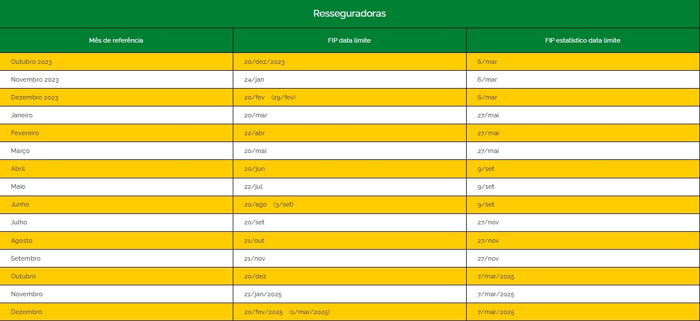Click the 21/jan/2025 deadline cell
This screenshot has height=321, width=700.
(x=350, y=294)
